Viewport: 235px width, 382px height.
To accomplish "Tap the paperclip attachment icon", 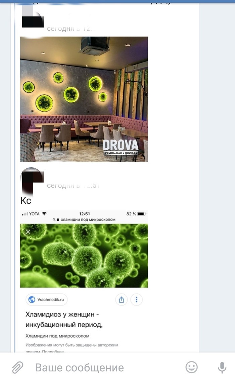I will (x=17, y=367).
